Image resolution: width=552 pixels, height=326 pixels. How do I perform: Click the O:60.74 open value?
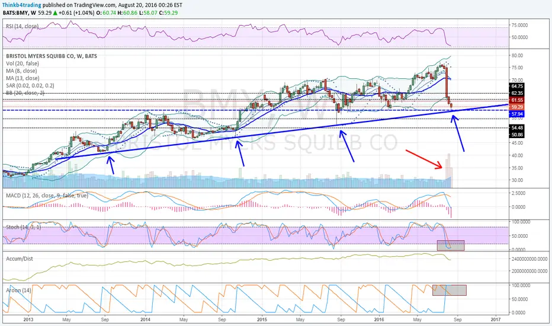(x=107, y=12)
